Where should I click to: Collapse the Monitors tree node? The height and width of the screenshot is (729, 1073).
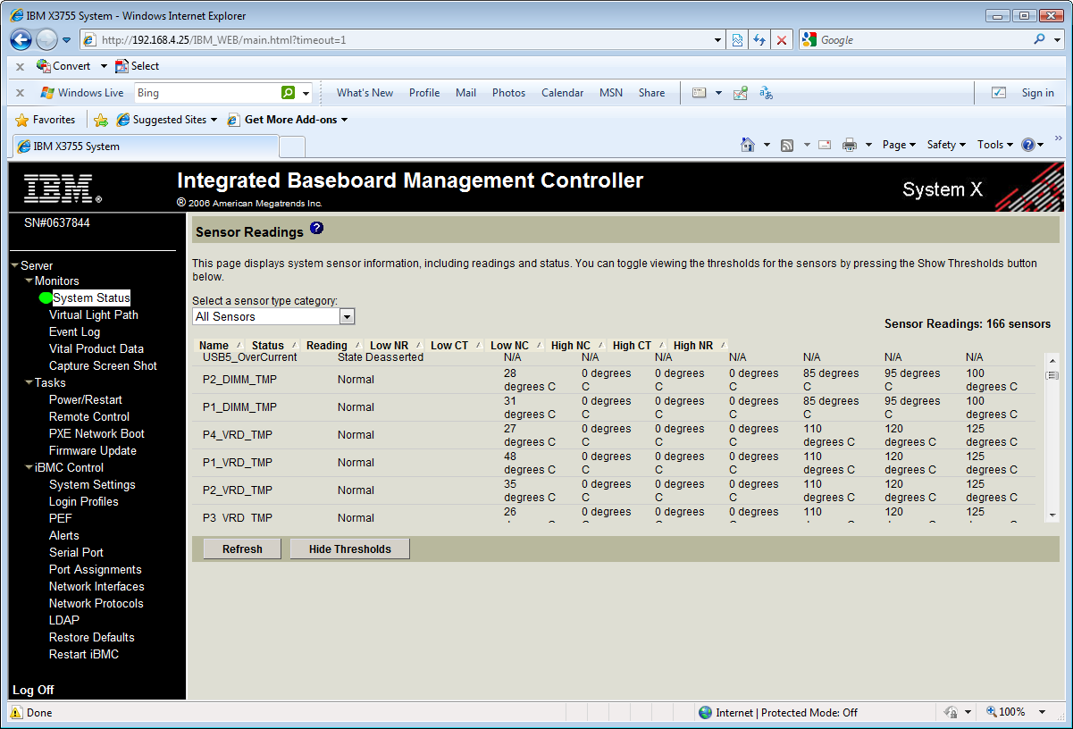(x=29, y=281)
